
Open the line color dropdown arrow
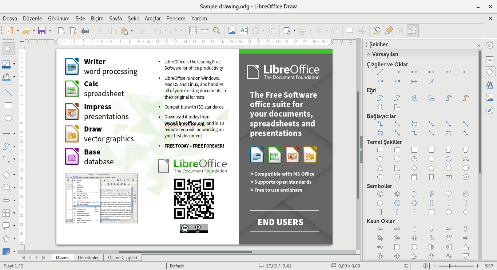click(x=15, y=64)
